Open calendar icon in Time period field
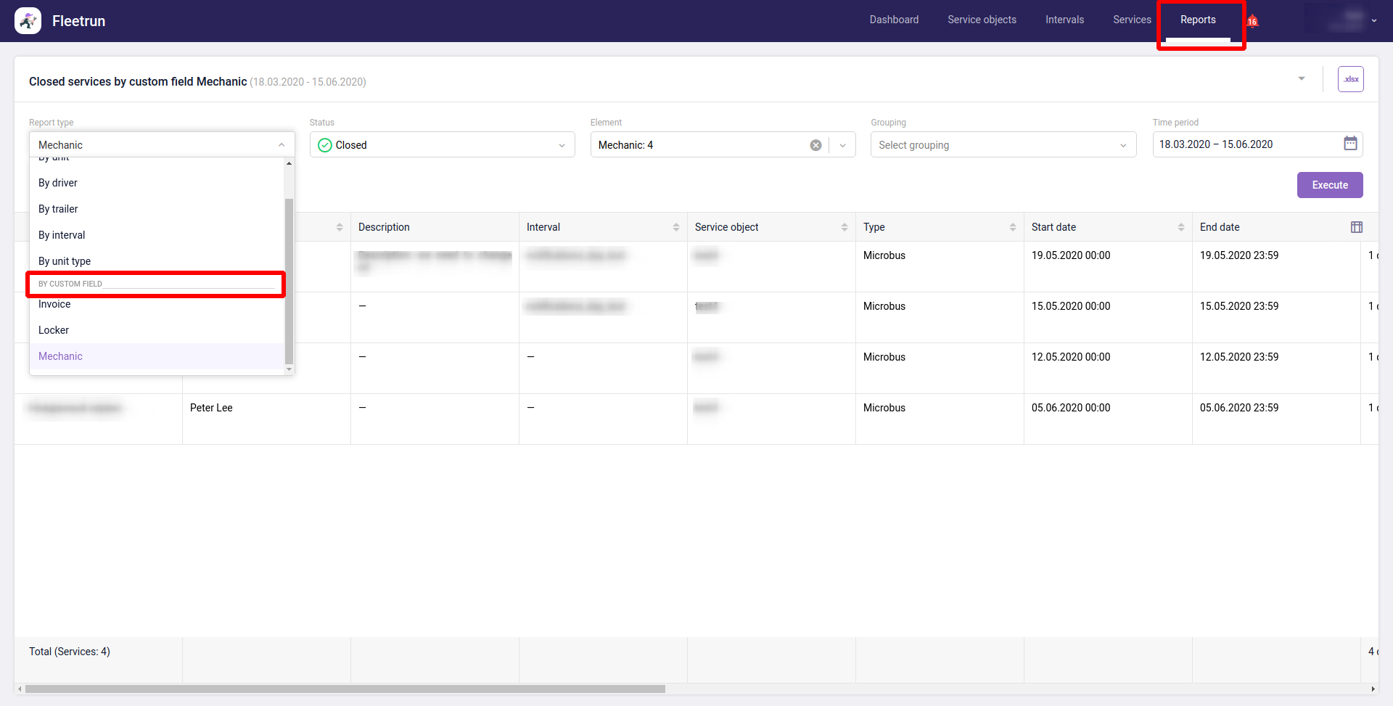The width and height of the screenshot is (1393, 706). [x=1350, y=144]
